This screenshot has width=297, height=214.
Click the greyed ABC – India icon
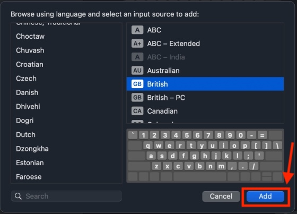[x=137, y=57]
